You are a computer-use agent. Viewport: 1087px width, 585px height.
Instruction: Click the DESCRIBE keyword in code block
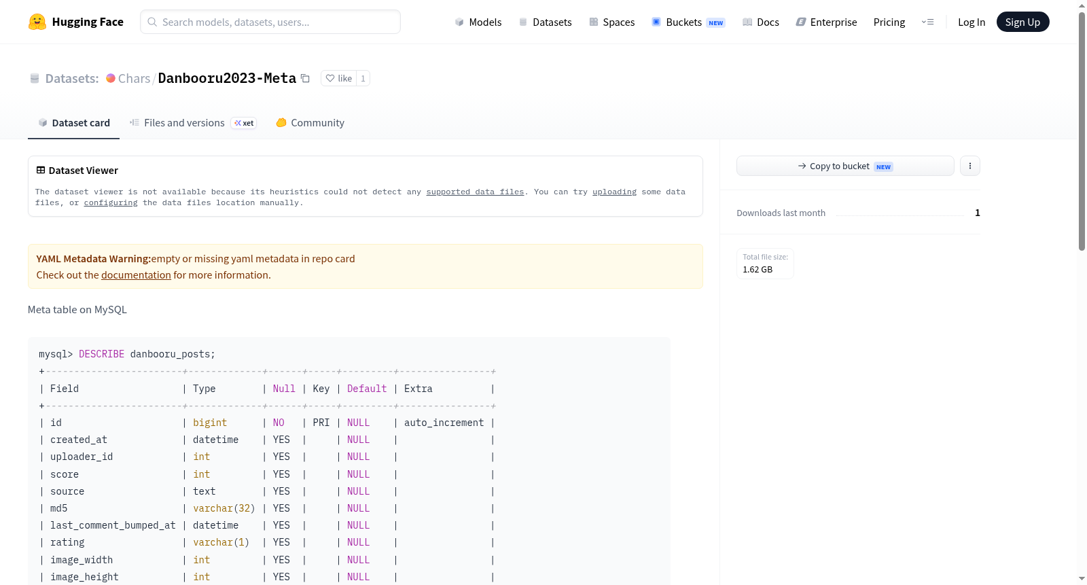point(101,354)
